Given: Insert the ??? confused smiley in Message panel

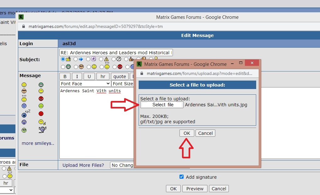Looking at the screenshot, I should (x=24, y=99).
